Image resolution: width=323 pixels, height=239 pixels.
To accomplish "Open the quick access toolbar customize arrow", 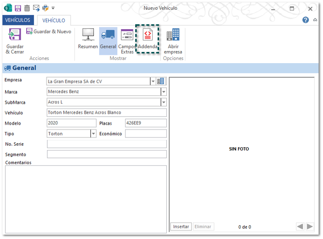I will point(53,8).
